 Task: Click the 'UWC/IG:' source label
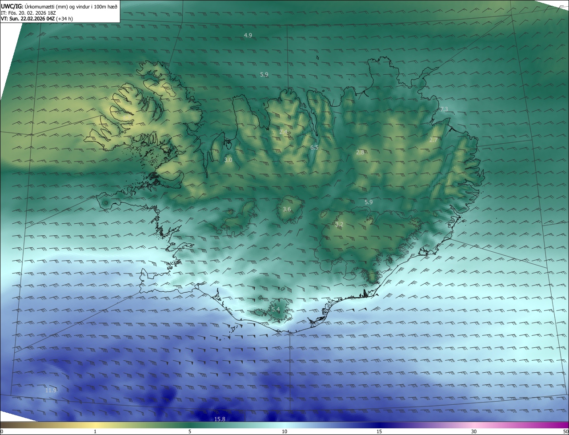12,6
